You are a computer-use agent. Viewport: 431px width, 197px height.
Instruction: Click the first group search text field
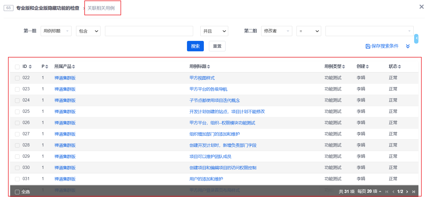point(149,31)
